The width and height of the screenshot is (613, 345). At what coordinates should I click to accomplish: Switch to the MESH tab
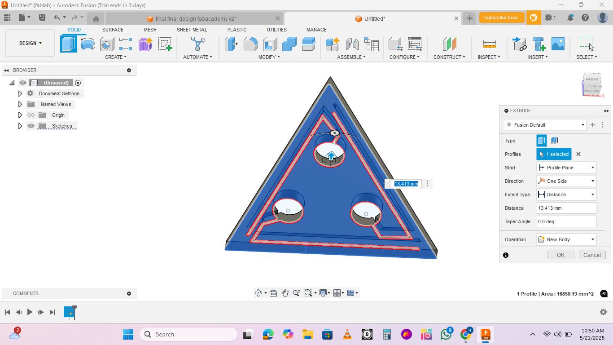pos(150,30)
